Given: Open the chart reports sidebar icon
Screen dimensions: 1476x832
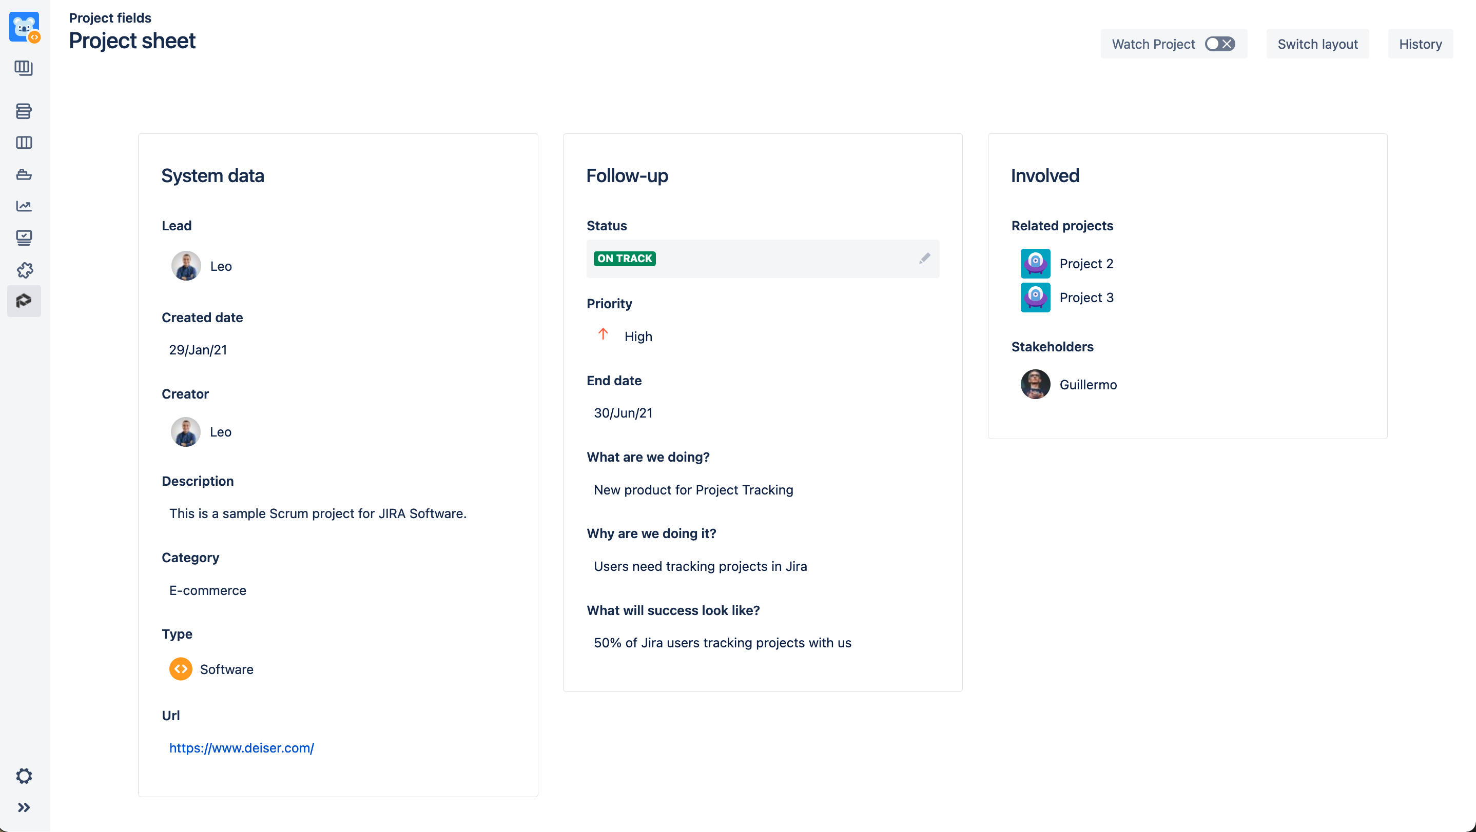Looking at the screenshot, I should click(24, 206).
